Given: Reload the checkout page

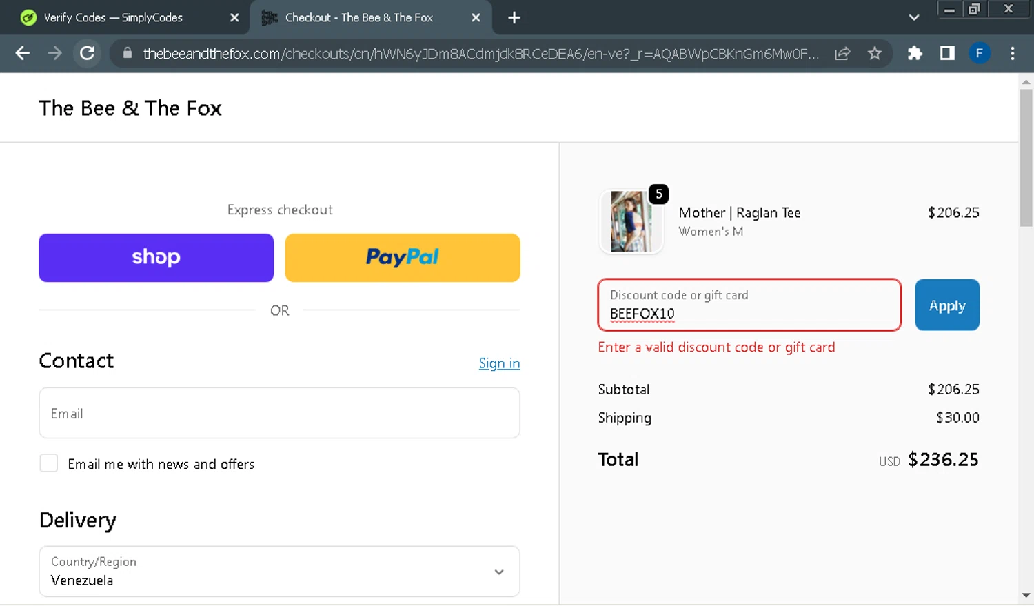Looking at the screenshot, I should (x=87, y=53).
